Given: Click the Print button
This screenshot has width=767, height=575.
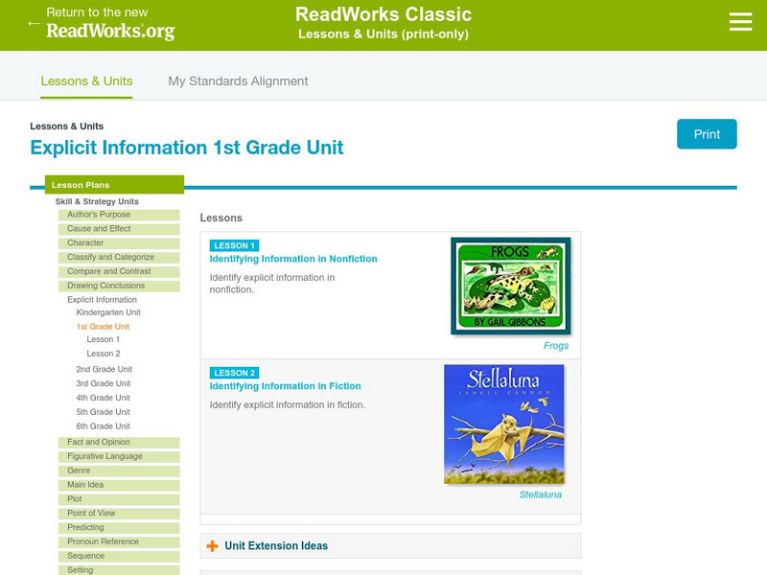Looking at the screenshot, I should pos(707,134).
